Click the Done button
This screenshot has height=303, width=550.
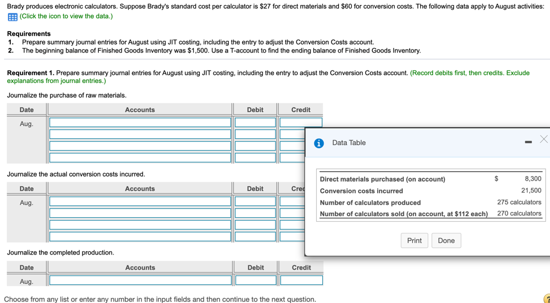tap(446, 240)
